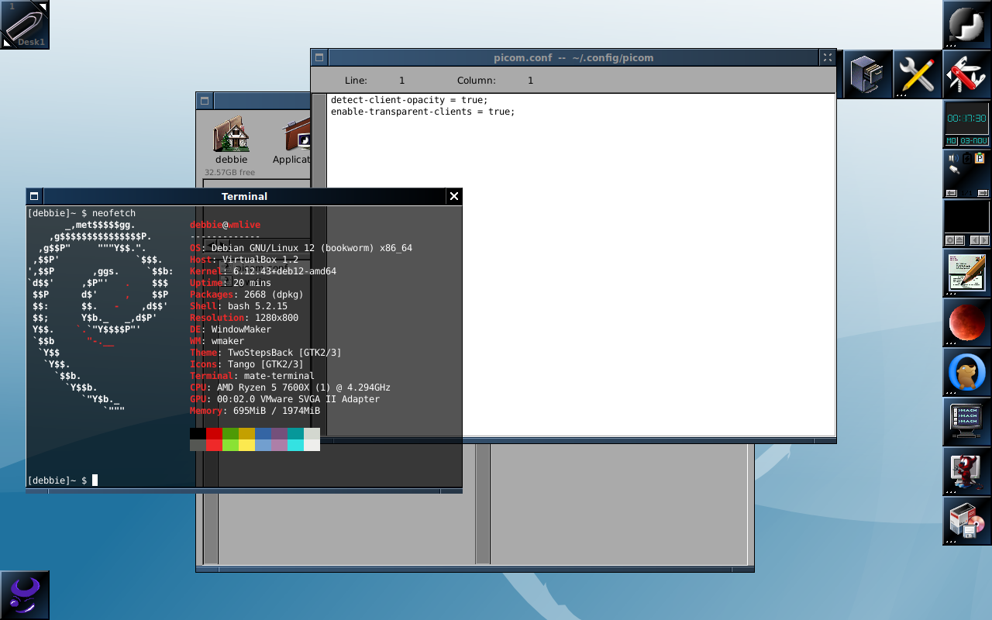Click the paperclip Desk1 clip icon

tap(25, 25)
